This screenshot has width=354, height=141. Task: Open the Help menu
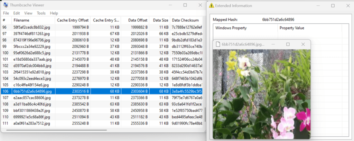(x=54, y=13)
